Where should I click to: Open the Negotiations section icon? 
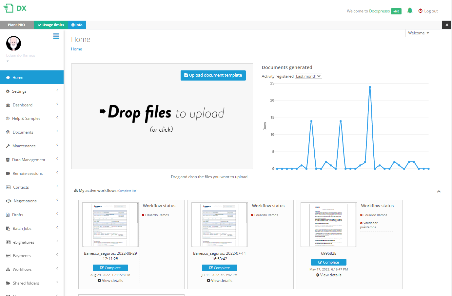[8, 201]
